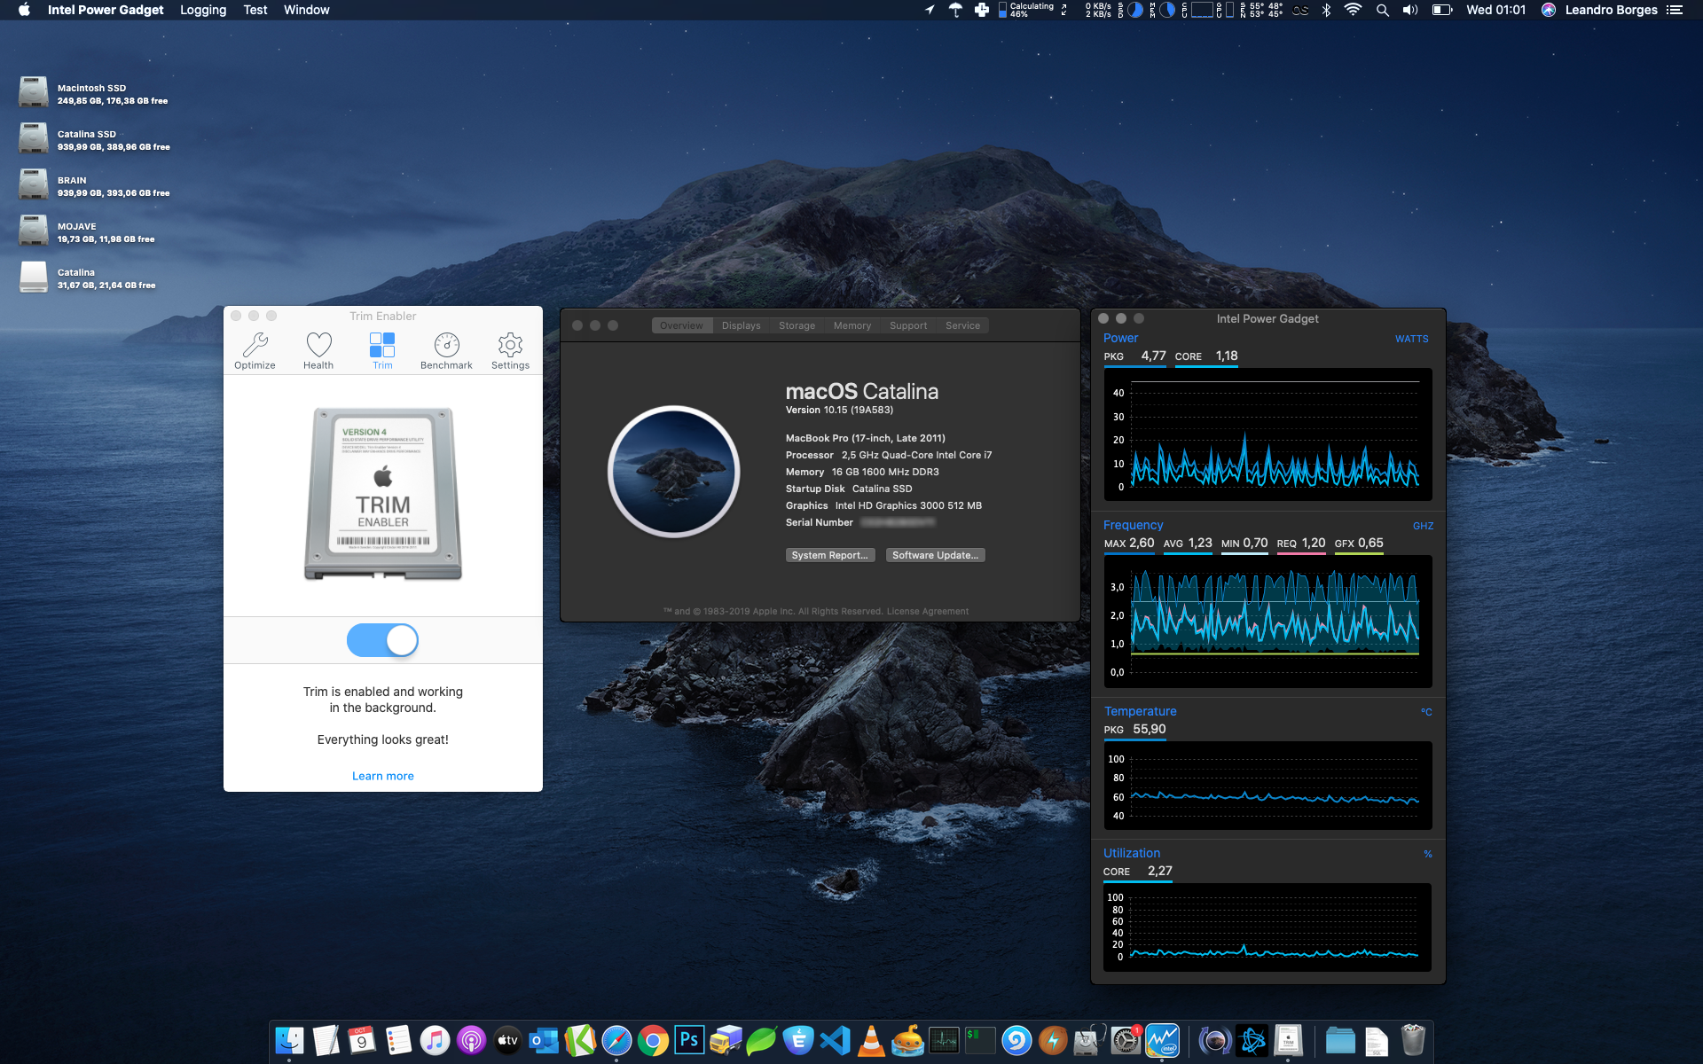Select the white Catalina volume on desktop

click(x=34, y=277)
